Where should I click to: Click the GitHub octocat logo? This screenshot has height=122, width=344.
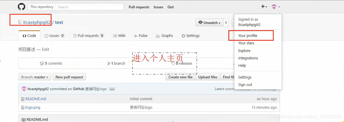[21, 7]
